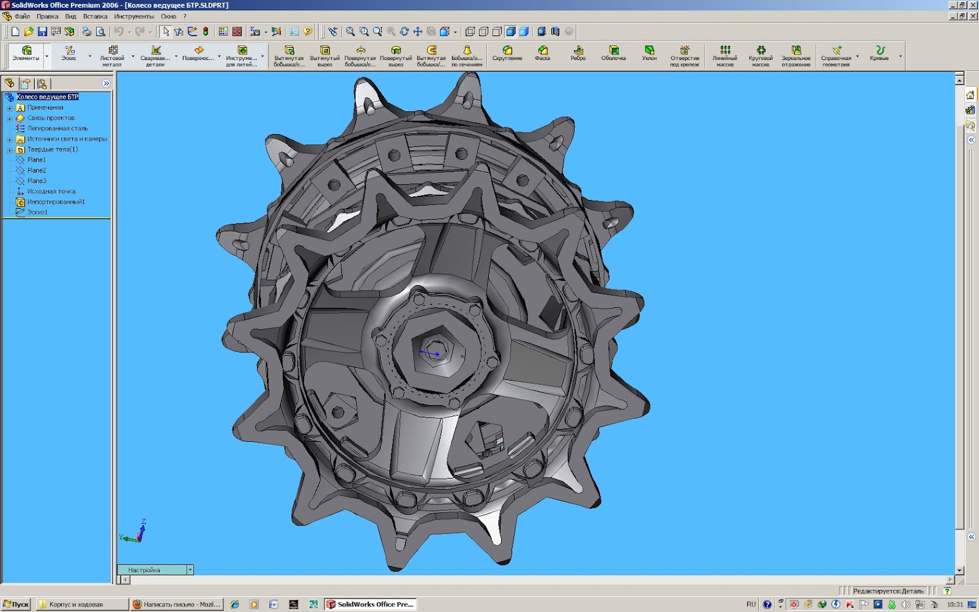The image size is (979, 612).
Task: Click the yellow question mark Help icon
Action: click(308, 31)
